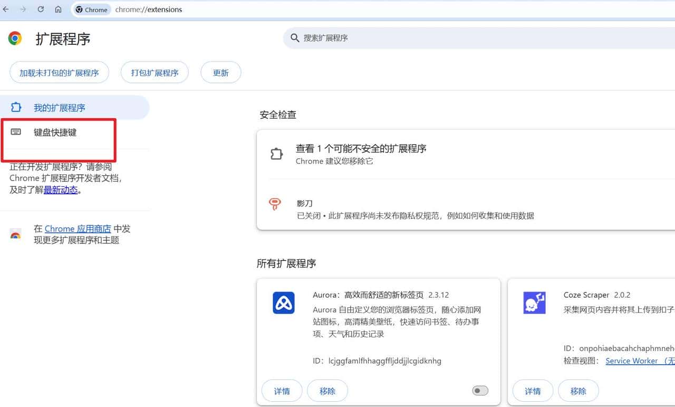Open 详情 for the Aurora extension
The width and height of the screenshot is (675, 407).
(x=282, y=391)
